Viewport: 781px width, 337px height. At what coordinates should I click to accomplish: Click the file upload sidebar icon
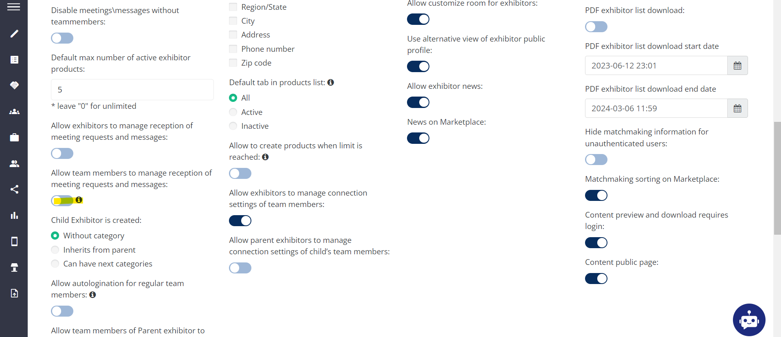click(x=14, y=293)
